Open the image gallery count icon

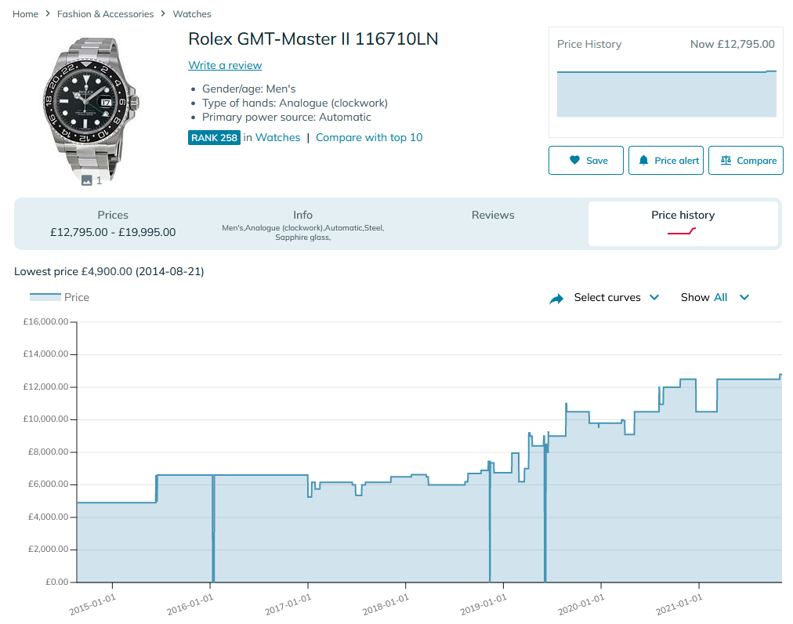87,180
